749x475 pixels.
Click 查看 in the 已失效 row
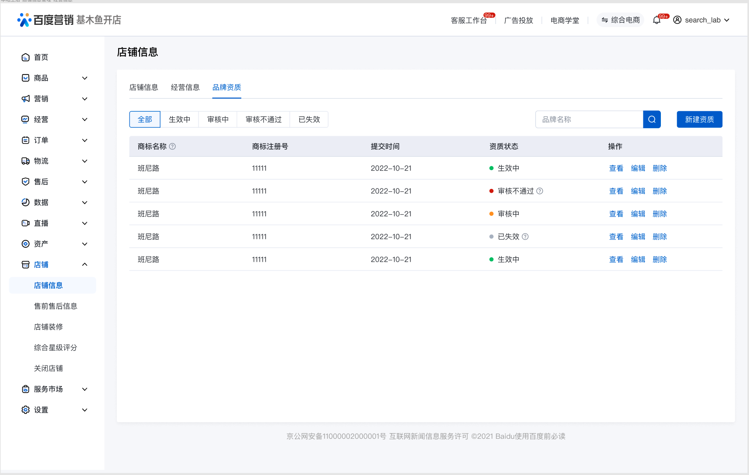tap(616, 236)
